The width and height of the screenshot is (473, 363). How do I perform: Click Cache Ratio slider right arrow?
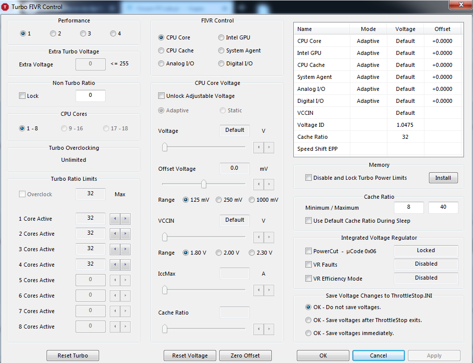(x=269, y=329)
